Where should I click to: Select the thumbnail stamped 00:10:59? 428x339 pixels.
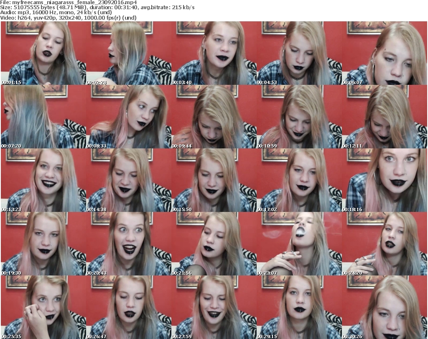click(299, 117)
